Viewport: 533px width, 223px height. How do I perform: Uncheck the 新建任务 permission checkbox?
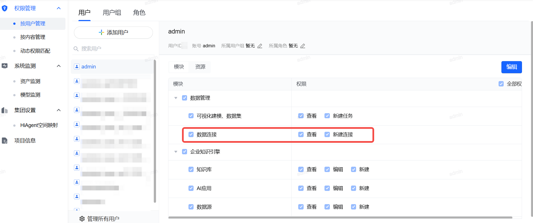(x=327, y=116)
